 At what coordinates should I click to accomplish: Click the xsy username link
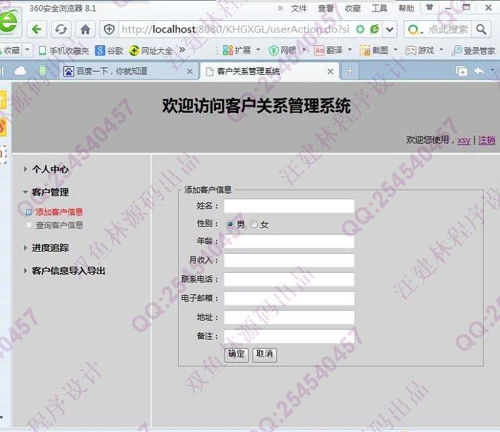pos(464,140)
